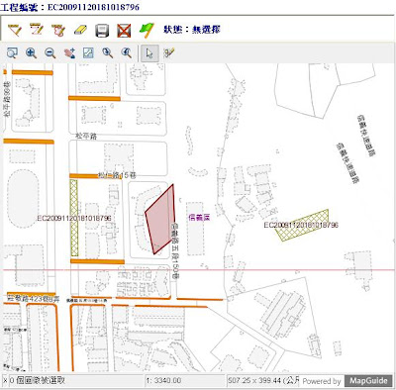Click the status 無選擇 text
The width and height of the screenshot is (396, 390).
pyautogui.click(x=206, y=30)
